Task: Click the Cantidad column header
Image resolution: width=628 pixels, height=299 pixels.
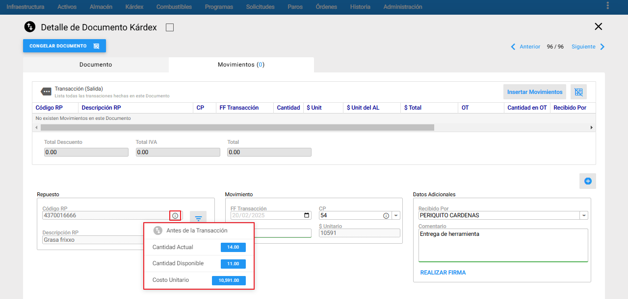Action: pyautogui.click(x=288, y=108)
